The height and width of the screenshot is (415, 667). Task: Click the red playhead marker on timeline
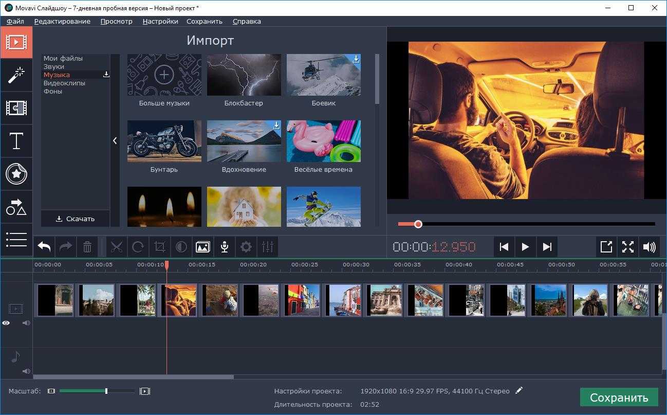pos(166,265)
